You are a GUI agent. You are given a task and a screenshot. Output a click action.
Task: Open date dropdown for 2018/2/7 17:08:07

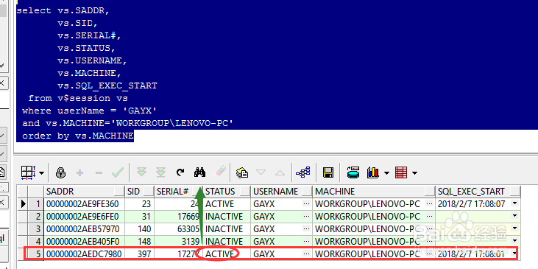click(514, 203)
